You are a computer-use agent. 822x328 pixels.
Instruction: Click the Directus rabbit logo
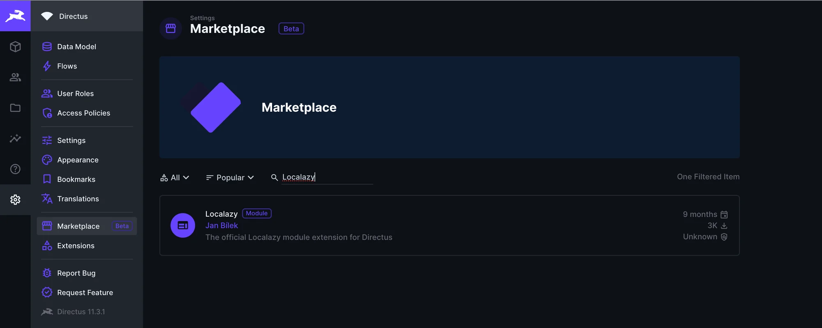click(15, 16)
